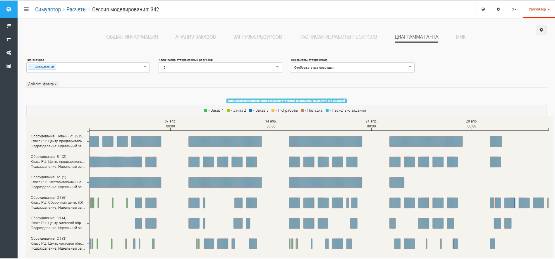Open the gear settings button above the tabs
Screen dimensions: 555x259
point(541,30)
